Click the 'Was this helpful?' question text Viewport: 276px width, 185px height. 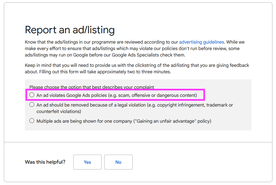click(45, 162)
